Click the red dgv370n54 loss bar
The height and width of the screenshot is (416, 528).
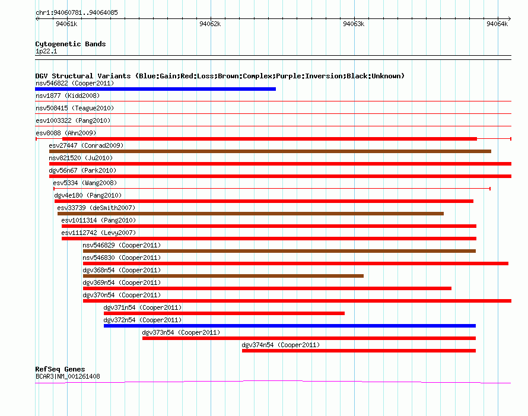tap(297, 301)
